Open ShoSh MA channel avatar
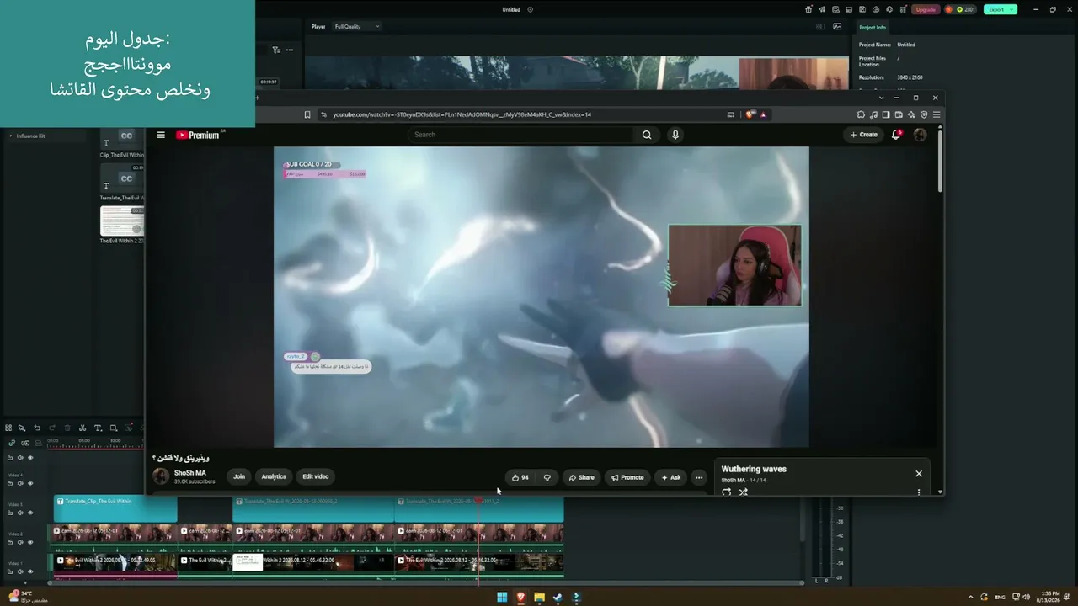 coord(161,476)
